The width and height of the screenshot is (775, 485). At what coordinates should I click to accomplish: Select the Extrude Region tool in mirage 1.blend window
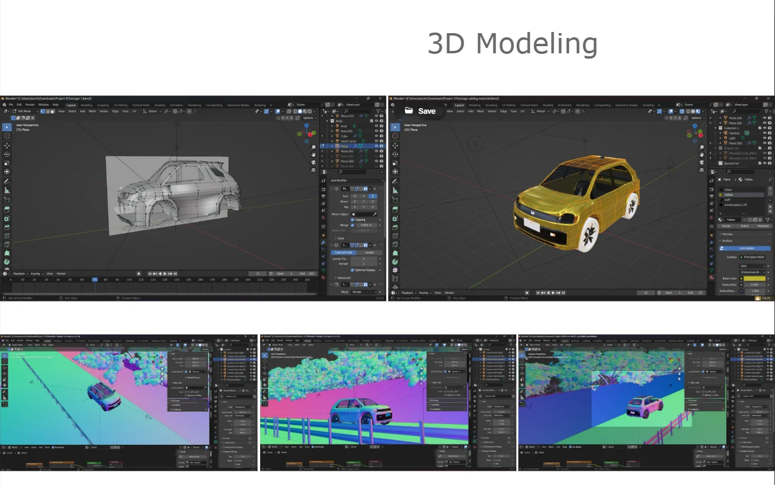tap(7, 209)
